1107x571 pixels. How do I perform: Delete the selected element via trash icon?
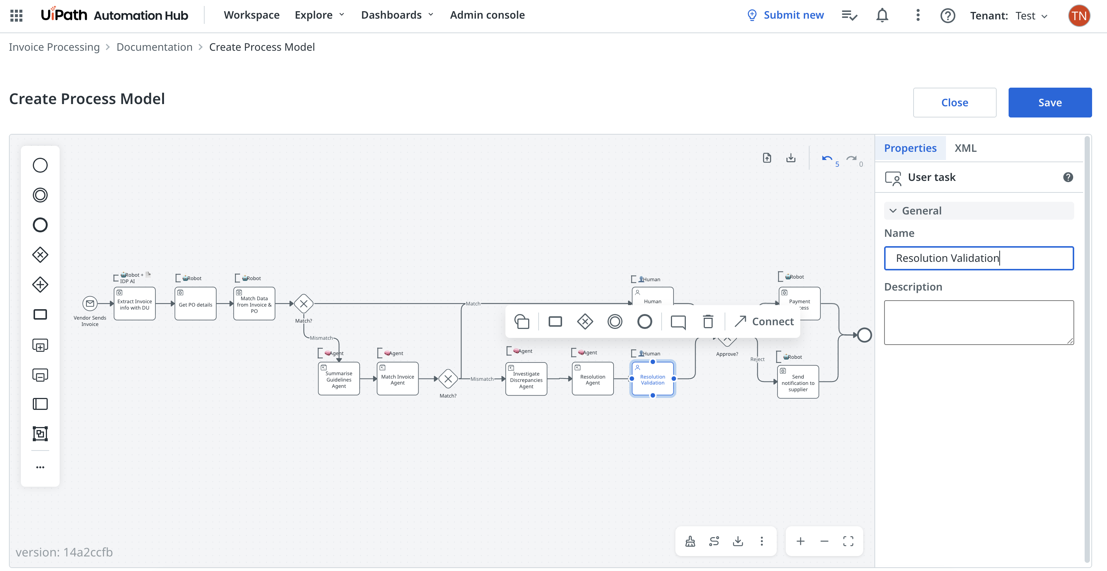click(x=708, y=321)
